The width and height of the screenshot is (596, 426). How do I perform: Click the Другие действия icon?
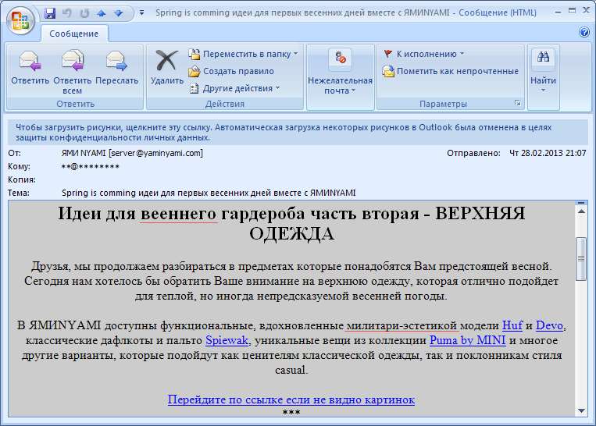tap(195, 88)
